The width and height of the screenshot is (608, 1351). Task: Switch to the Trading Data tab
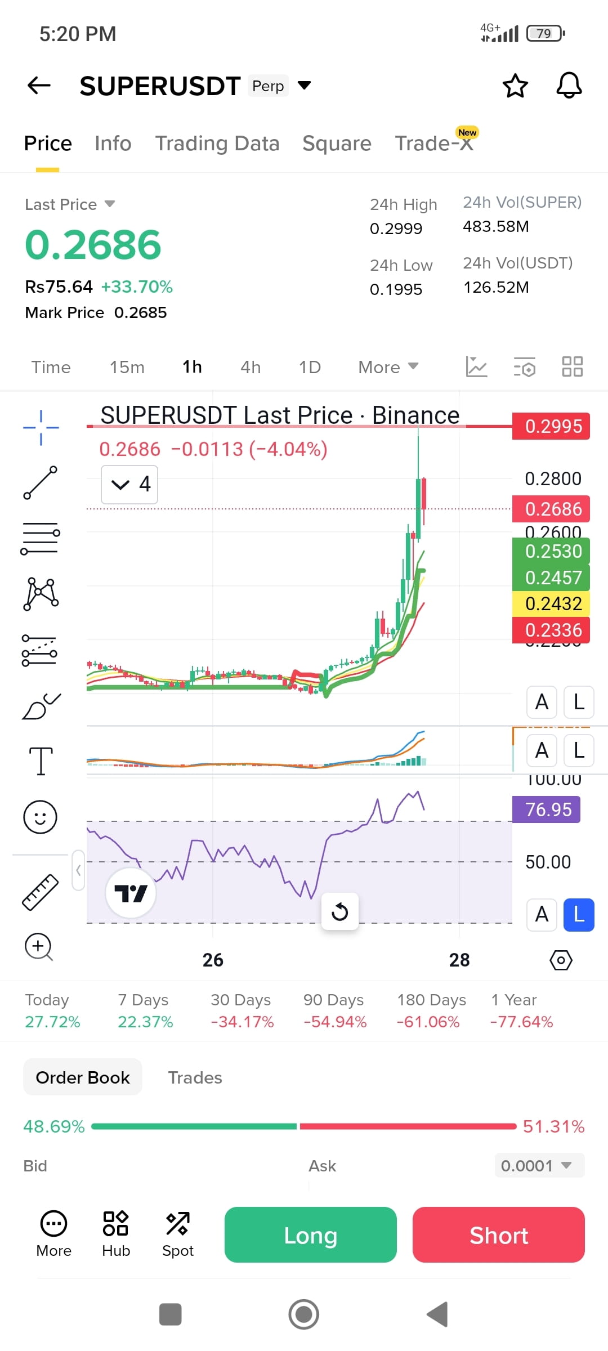tap(217, 144)
